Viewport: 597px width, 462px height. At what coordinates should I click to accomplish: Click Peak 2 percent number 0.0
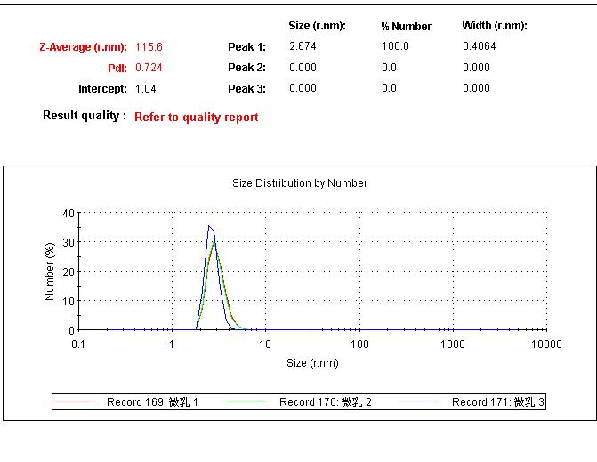[389, 68]
